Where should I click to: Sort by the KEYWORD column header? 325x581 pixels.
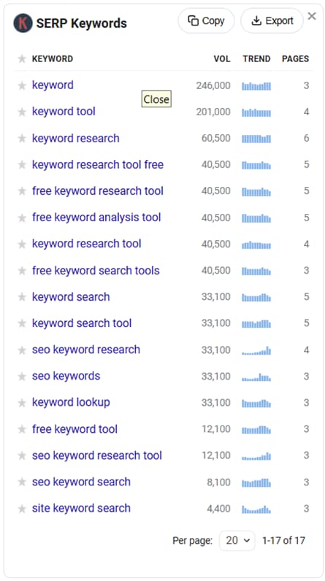tap(53, 58)
